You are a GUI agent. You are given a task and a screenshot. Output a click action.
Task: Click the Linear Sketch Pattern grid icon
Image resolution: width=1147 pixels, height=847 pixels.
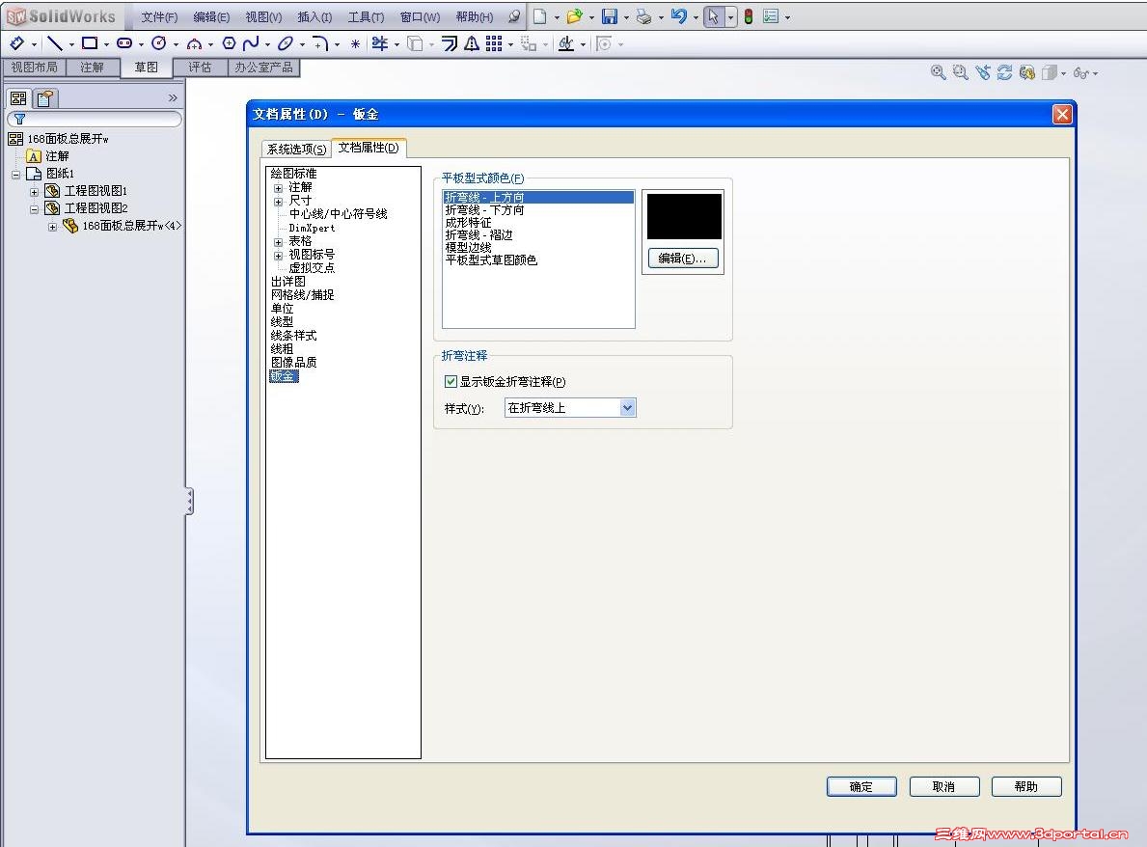[495, 43]
